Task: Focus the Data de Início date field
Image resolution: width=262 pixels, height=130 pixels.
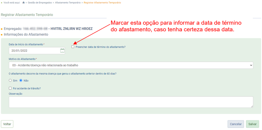Action: [x=37, y=51]
